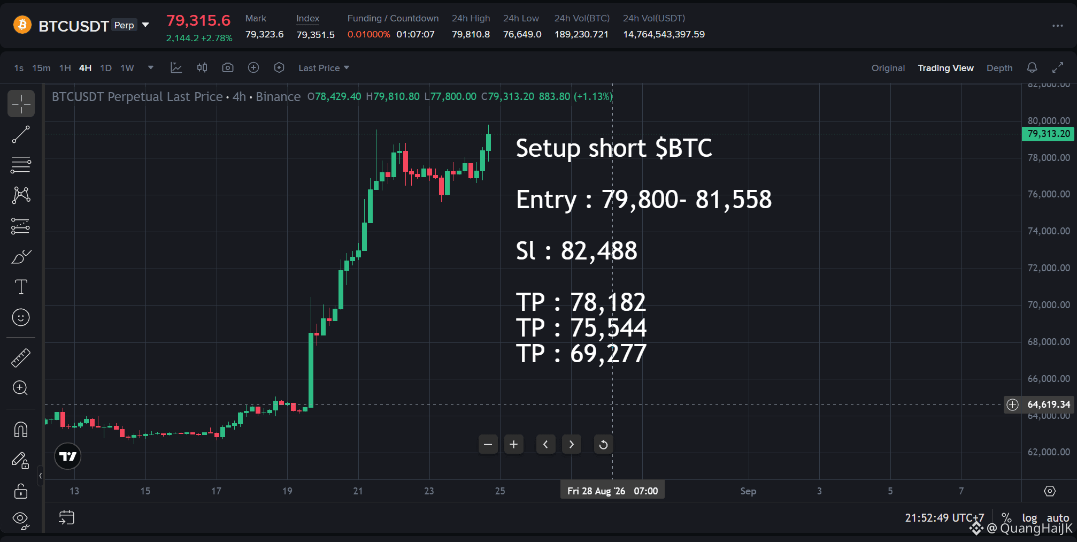Open the emoji icons tool
This screenshot has width=1077, height=542.
[21, 317]
